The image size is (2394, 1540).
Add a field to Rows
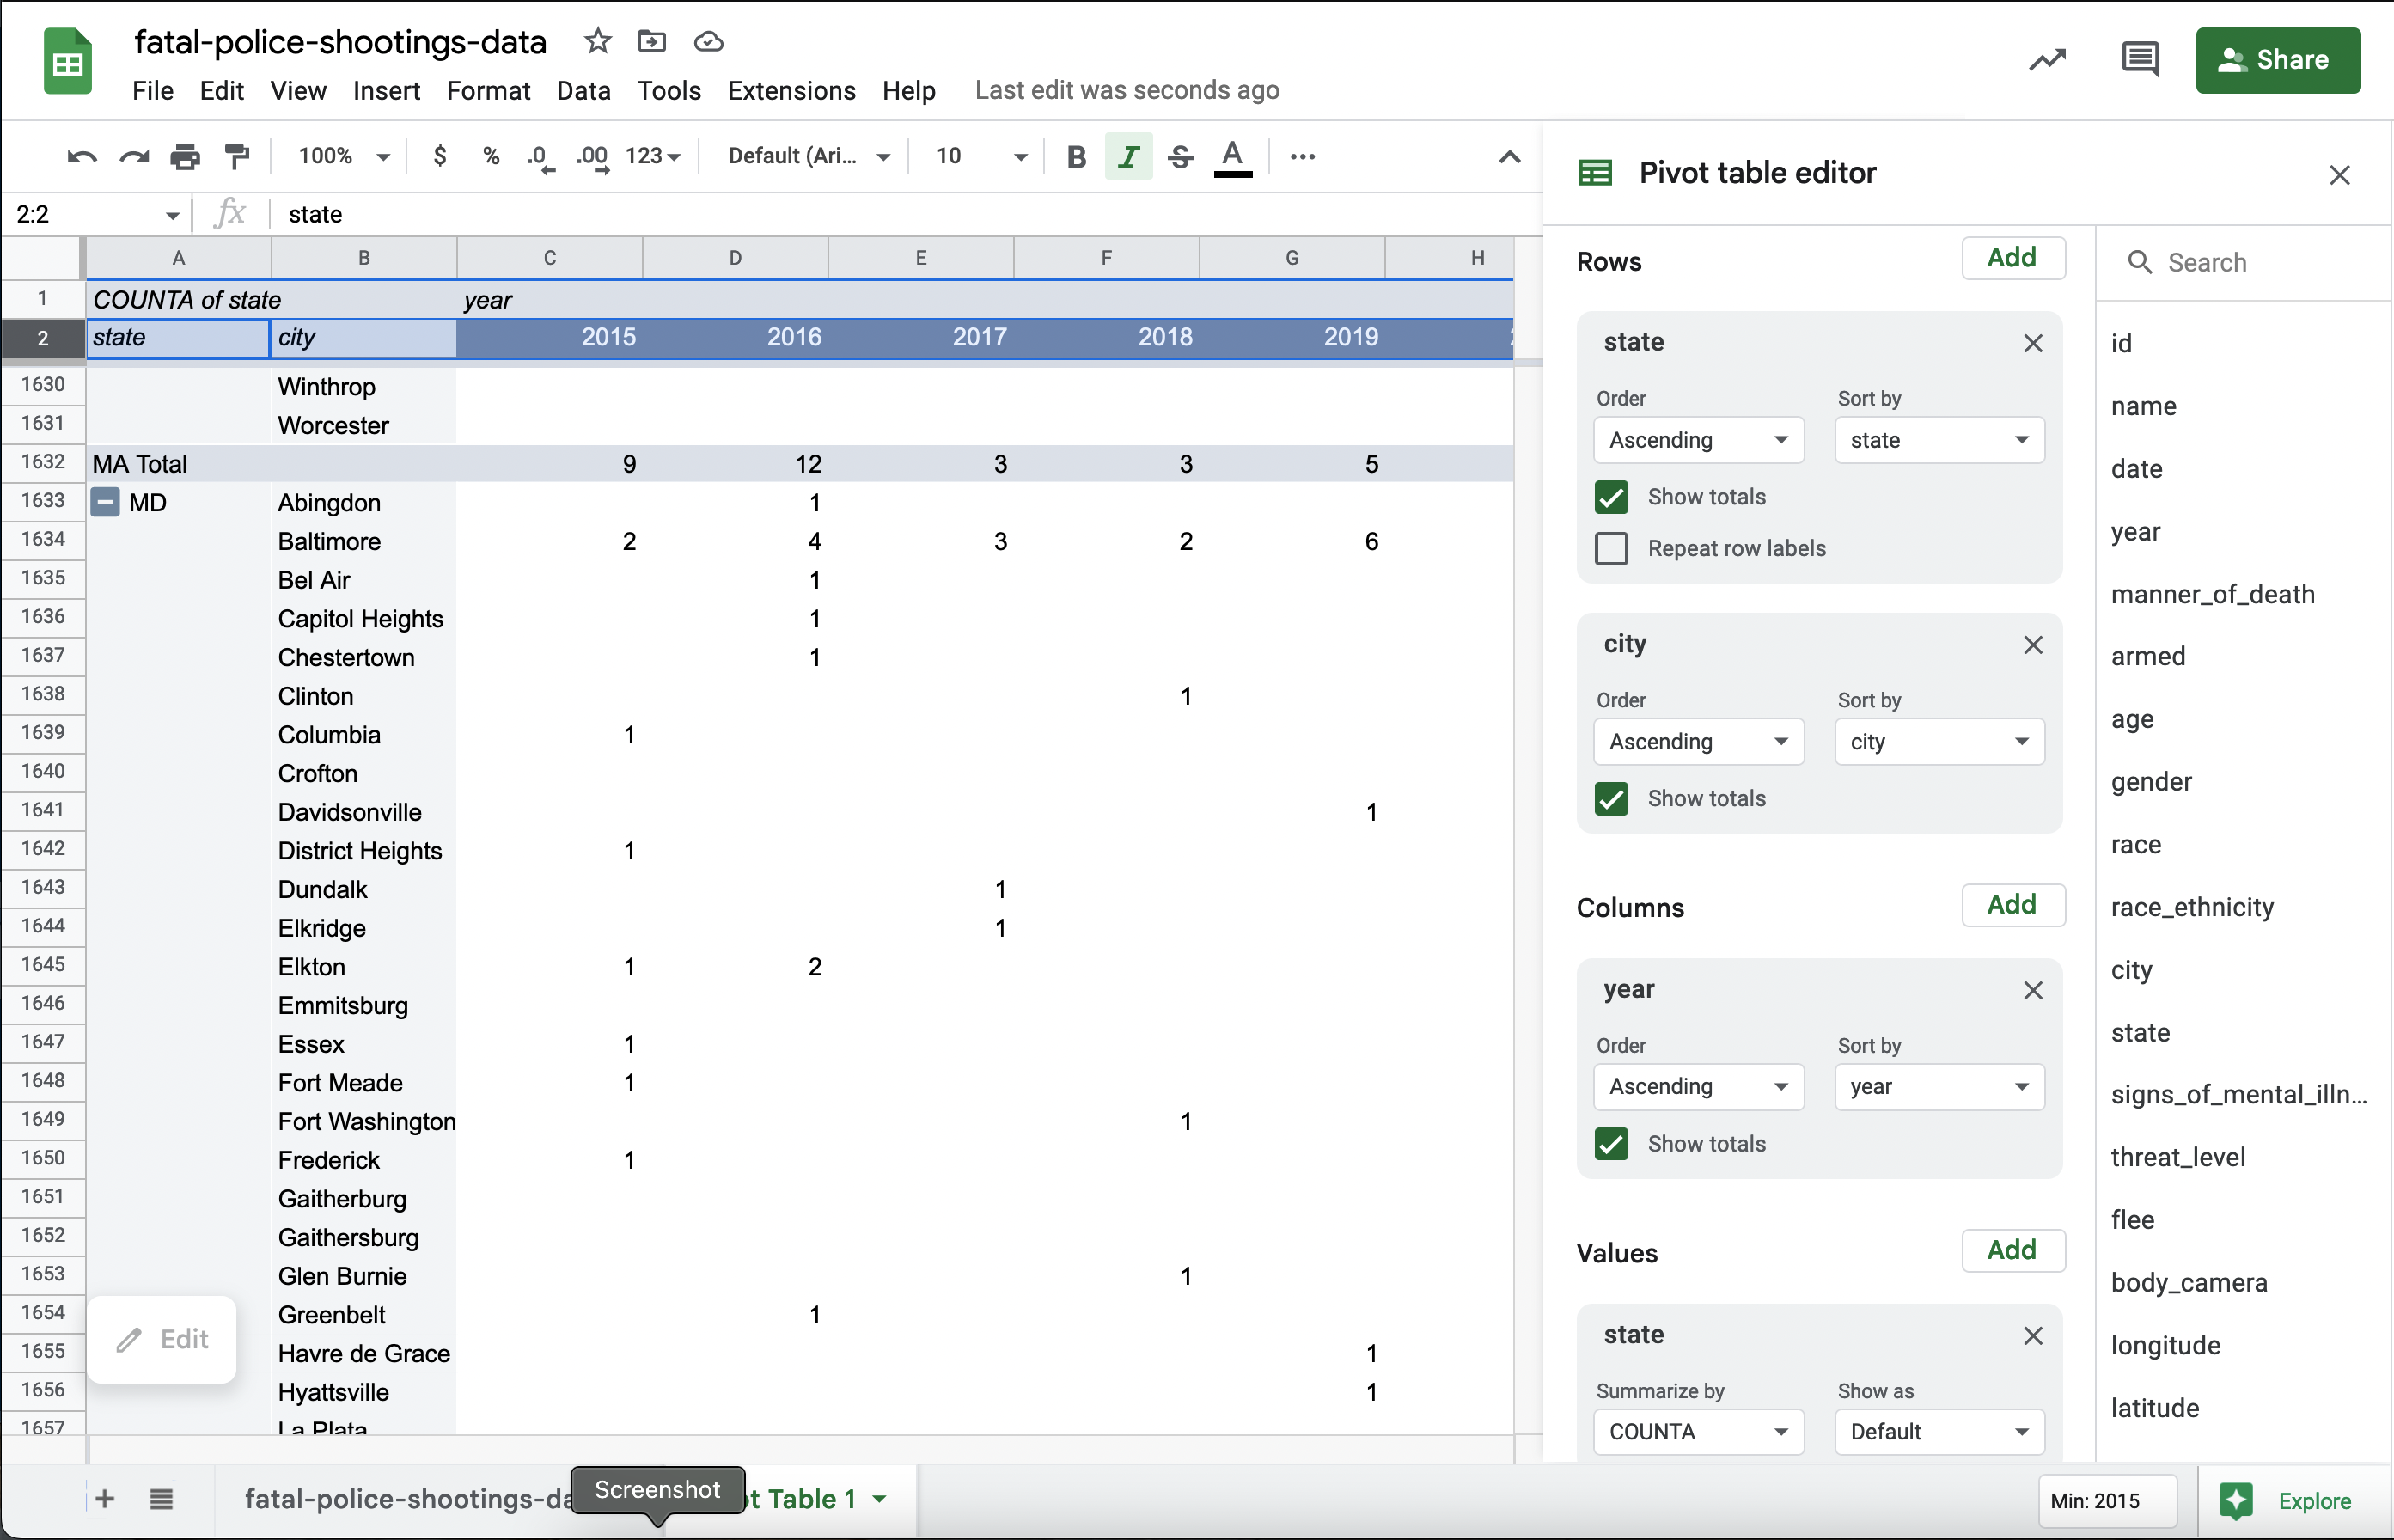[2012, 258]
